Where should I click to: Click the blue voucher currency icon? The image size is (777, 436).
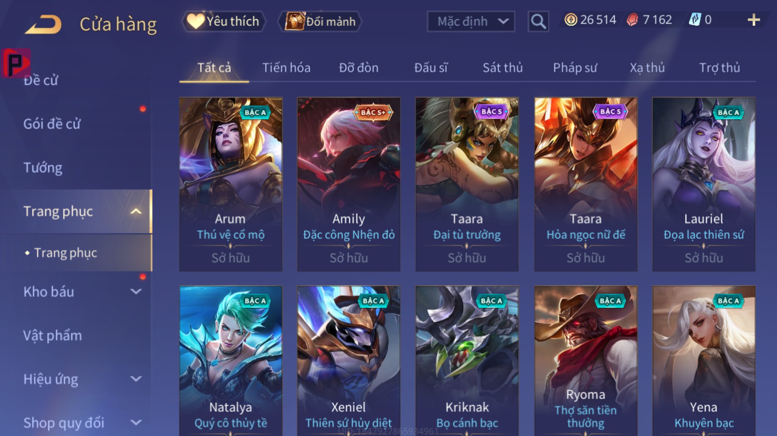point(694,20)
